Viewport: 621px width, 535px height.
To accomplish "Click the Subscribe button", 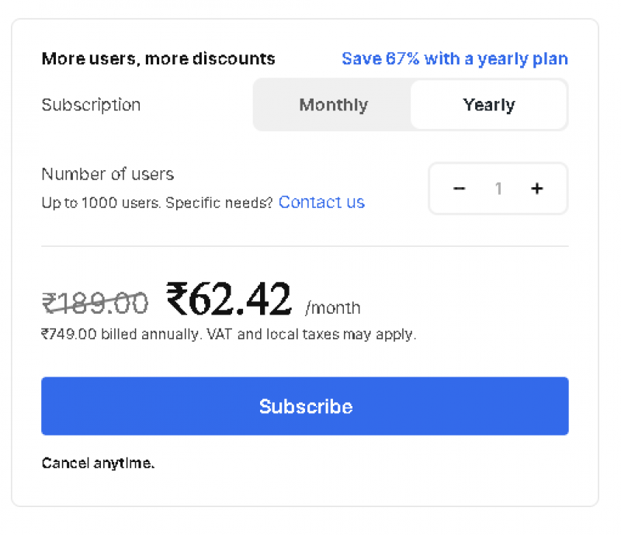I will [305, 405].
